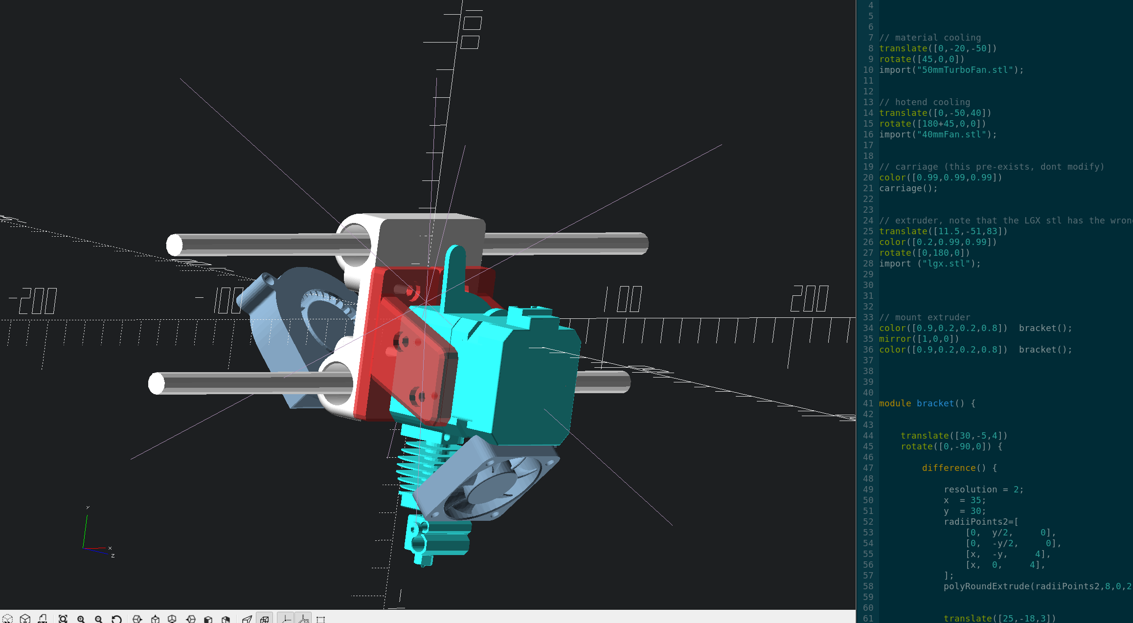The image size is (1133, 623).
Task: Toggle Orthogonal projection
Action: click(265, 619)
